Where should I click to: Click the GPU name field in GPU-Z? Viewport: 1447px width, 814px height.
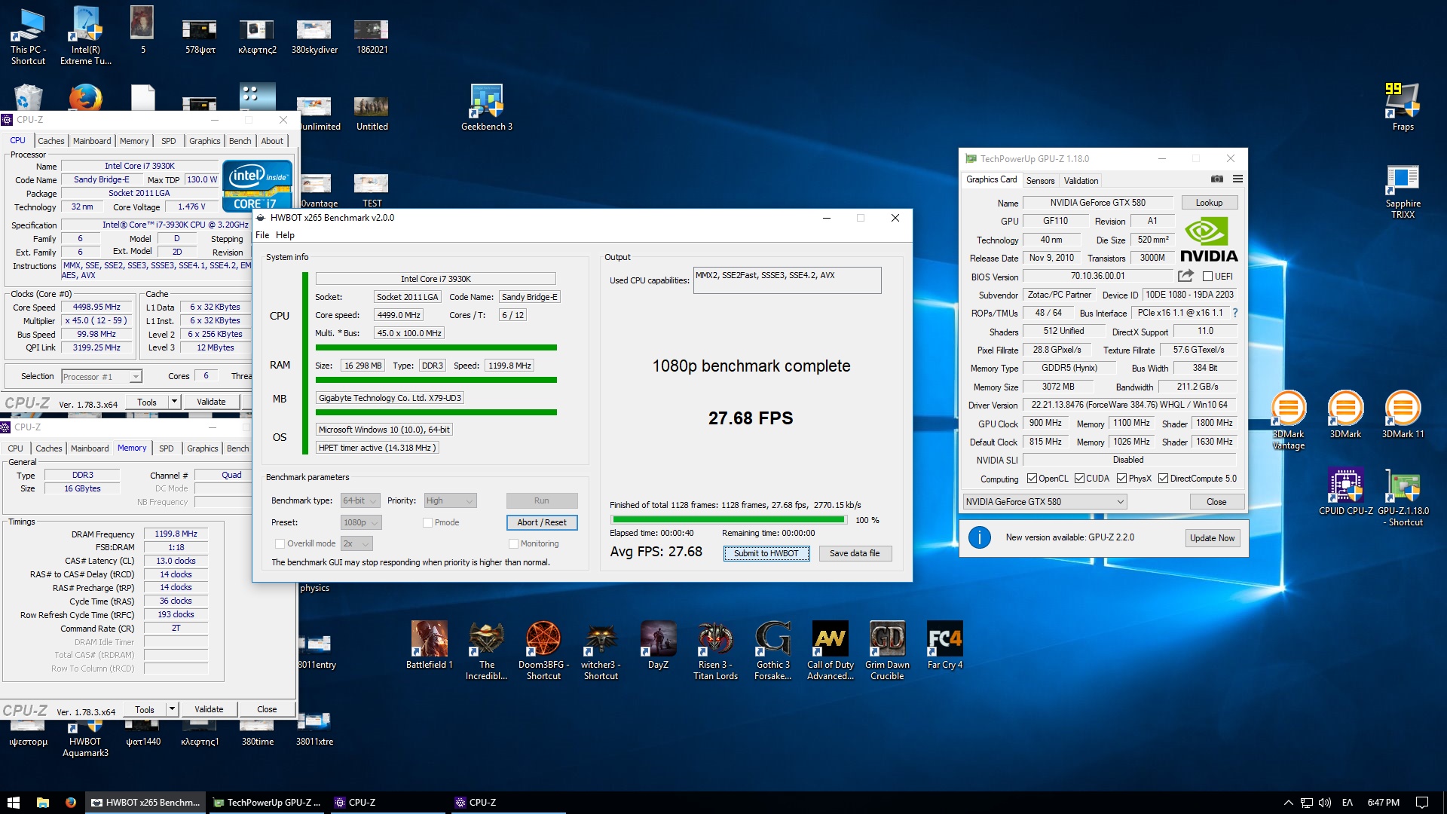click(1097, 203)
